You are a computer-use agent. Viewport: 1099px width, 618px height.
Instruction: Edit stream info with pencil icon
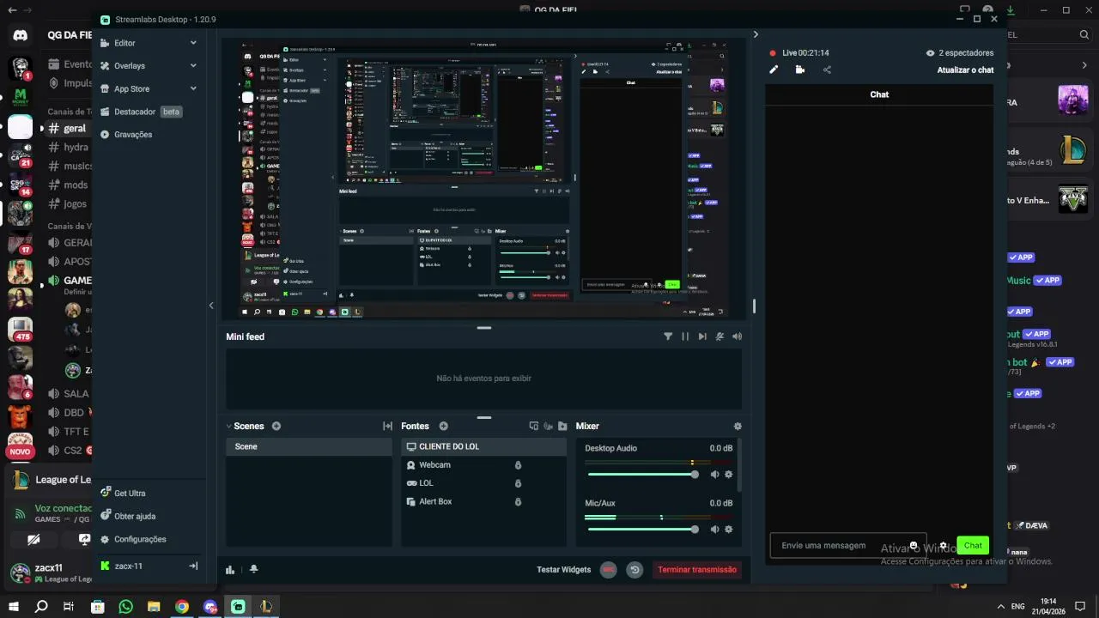774,70
